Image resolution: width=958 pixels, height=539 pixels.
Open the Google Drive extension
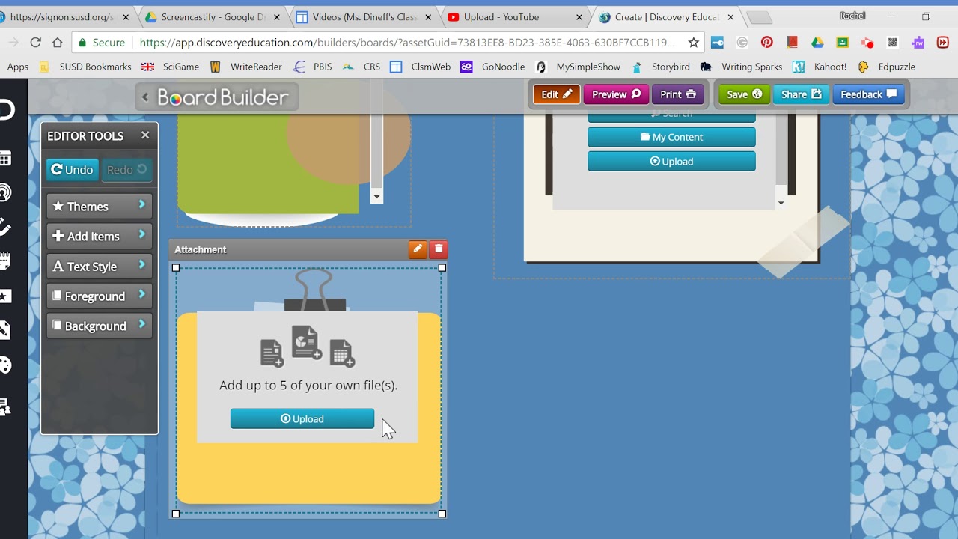(817, 43)
